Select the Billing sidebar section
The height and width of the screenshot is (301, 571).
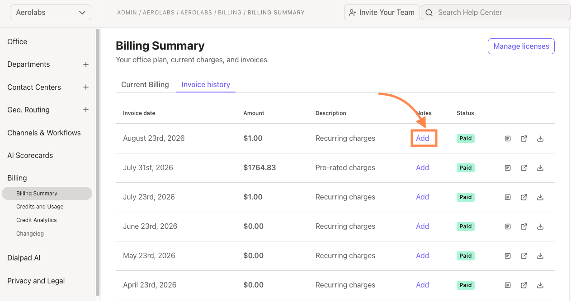[17, 178]
